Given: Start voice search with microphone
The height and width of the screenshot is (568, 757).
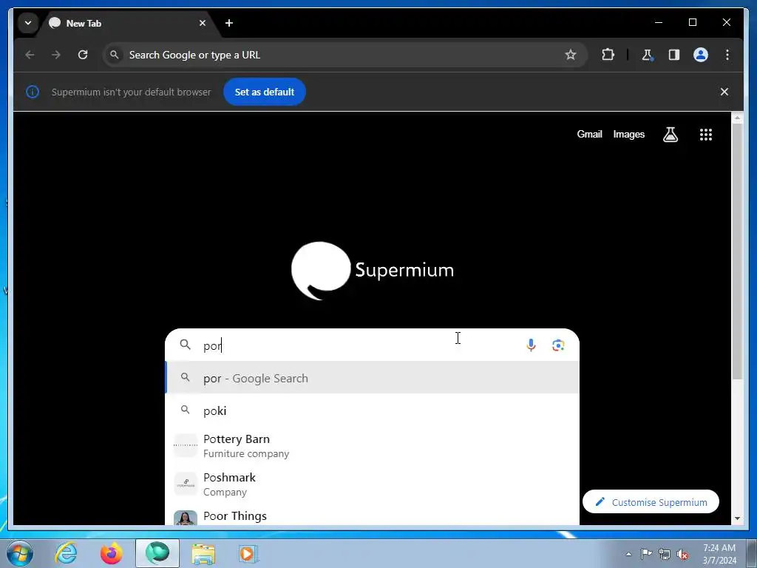Looking at the screenshot, I should [x=531, y=345].
